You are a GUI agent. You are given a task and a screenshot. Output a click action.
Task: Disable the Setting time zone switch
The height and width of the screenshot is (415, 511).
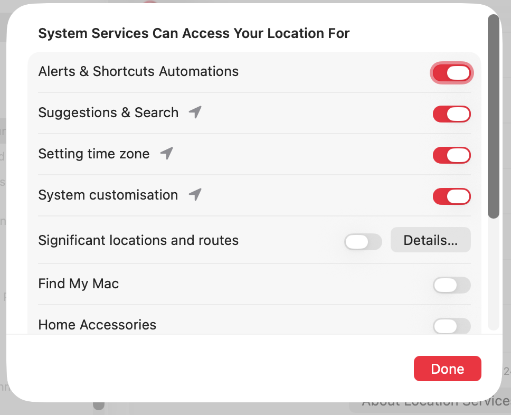(452, 155)
